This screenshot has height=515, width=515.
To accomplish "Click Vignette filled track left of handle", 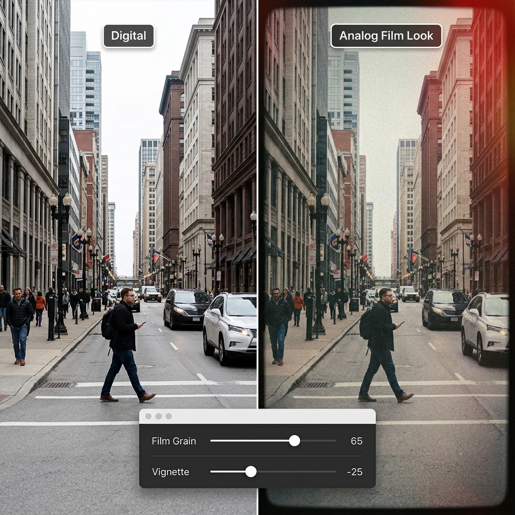I will (x=229, y=472).
